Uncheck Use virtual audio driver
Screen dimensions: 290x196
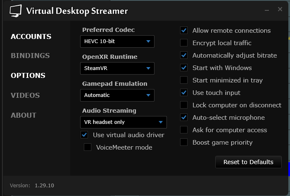tap(84, 135)
